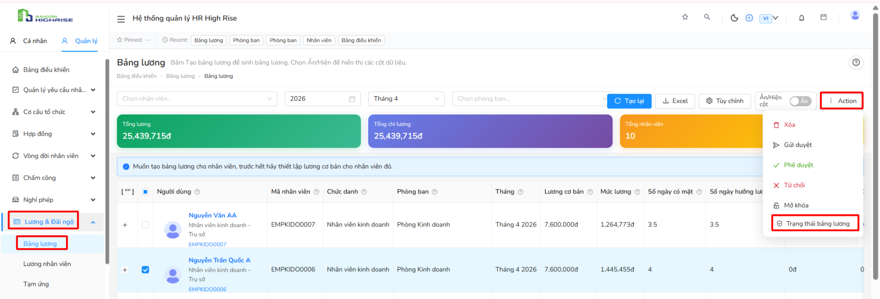Expand the Nguyễn Văn AA row plus
This screenshot has height=299, width=880.
125,225
